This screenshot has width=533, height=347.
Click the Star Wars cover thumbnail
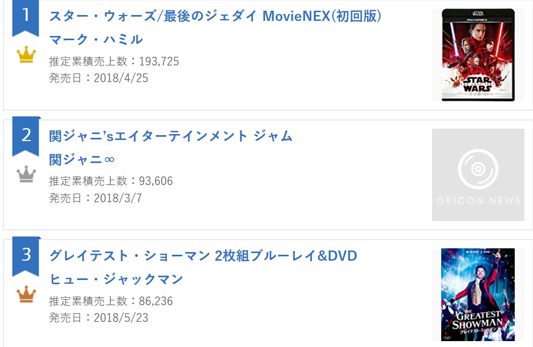478,55
